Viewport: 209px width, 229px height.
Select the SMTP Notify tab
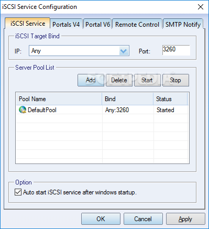click(x=183, y=24)
